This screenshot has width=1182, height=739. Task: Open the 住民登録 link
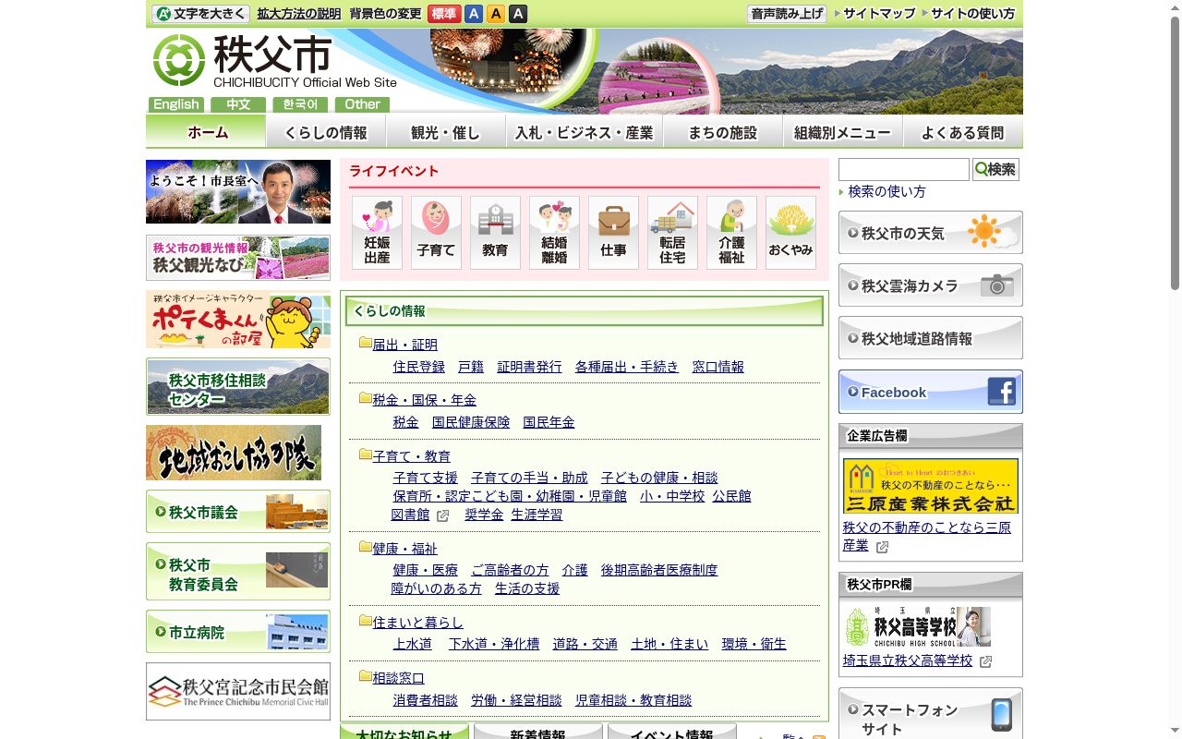click(419, 367)
